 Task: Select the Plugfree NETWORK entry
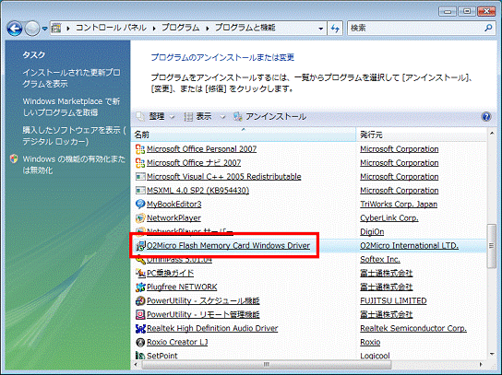point(182,287)
